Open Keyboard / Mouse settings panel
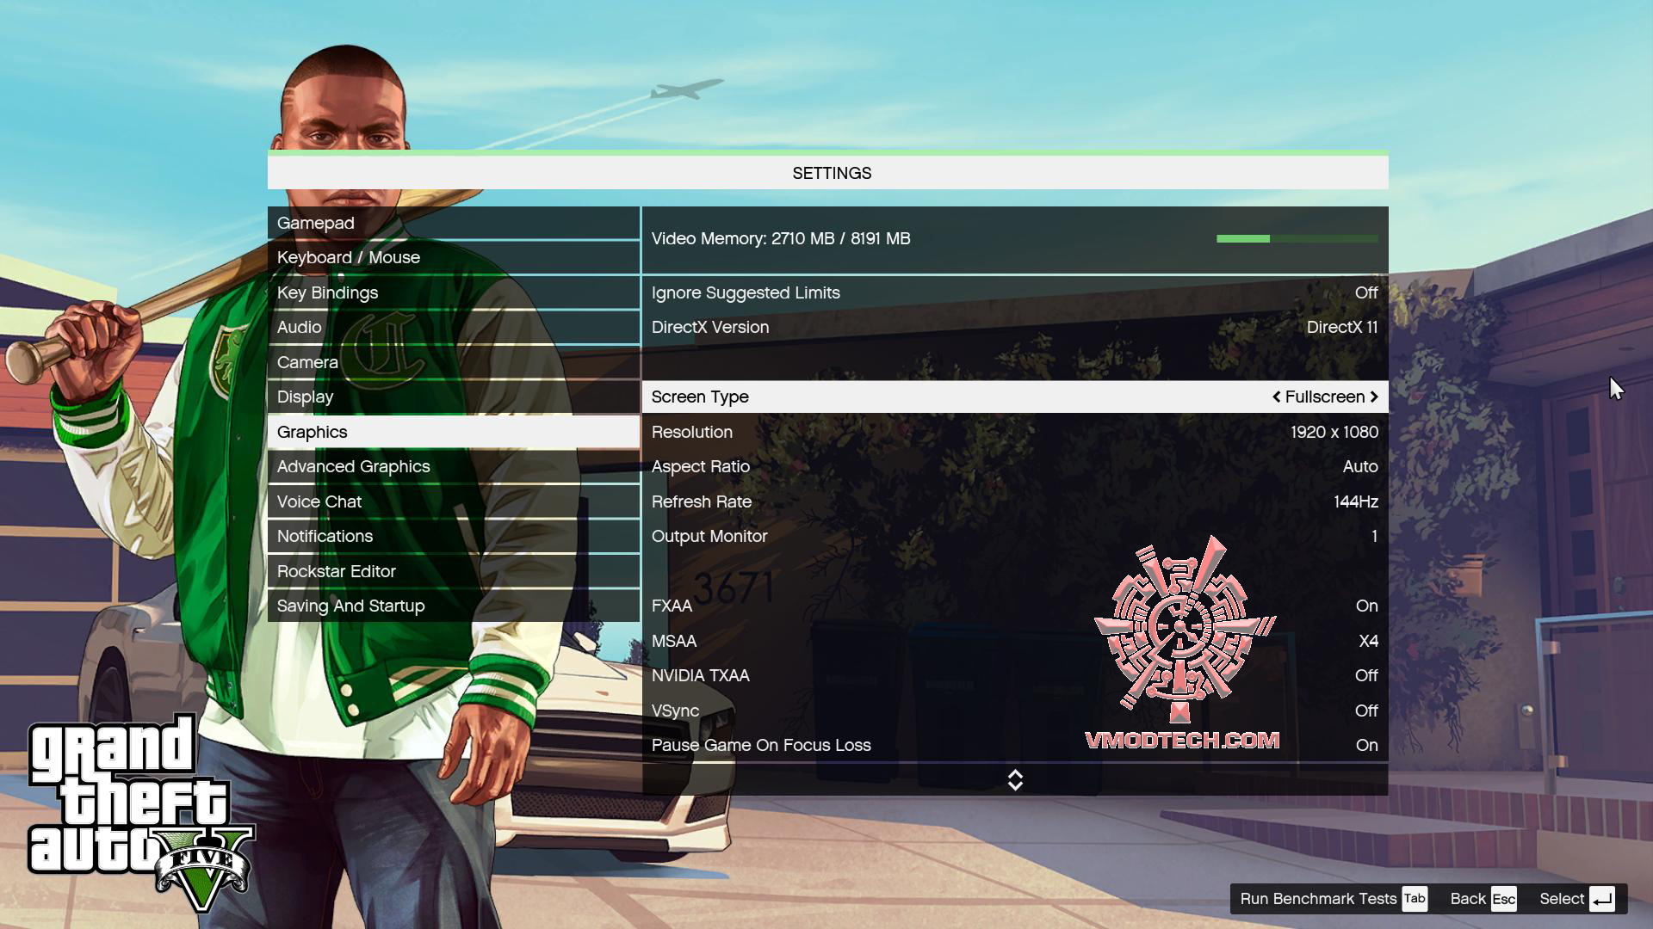The image size is (1653, 929). click(x=349, y=256)
